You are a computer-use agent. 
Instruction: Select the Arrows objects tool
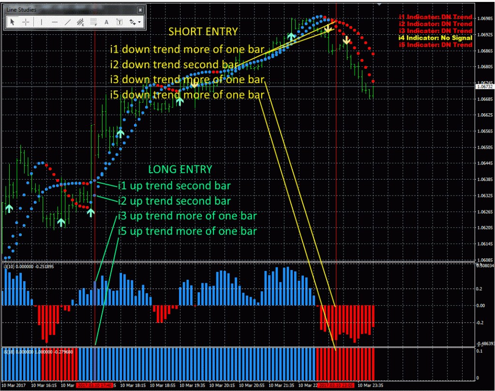tap(132, 22)
